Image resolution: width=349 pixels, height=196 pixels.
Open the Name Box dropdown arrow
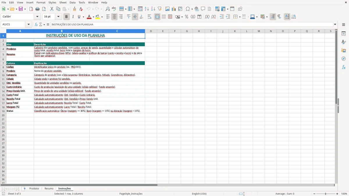pyautogui.click(x=29, y=25)
